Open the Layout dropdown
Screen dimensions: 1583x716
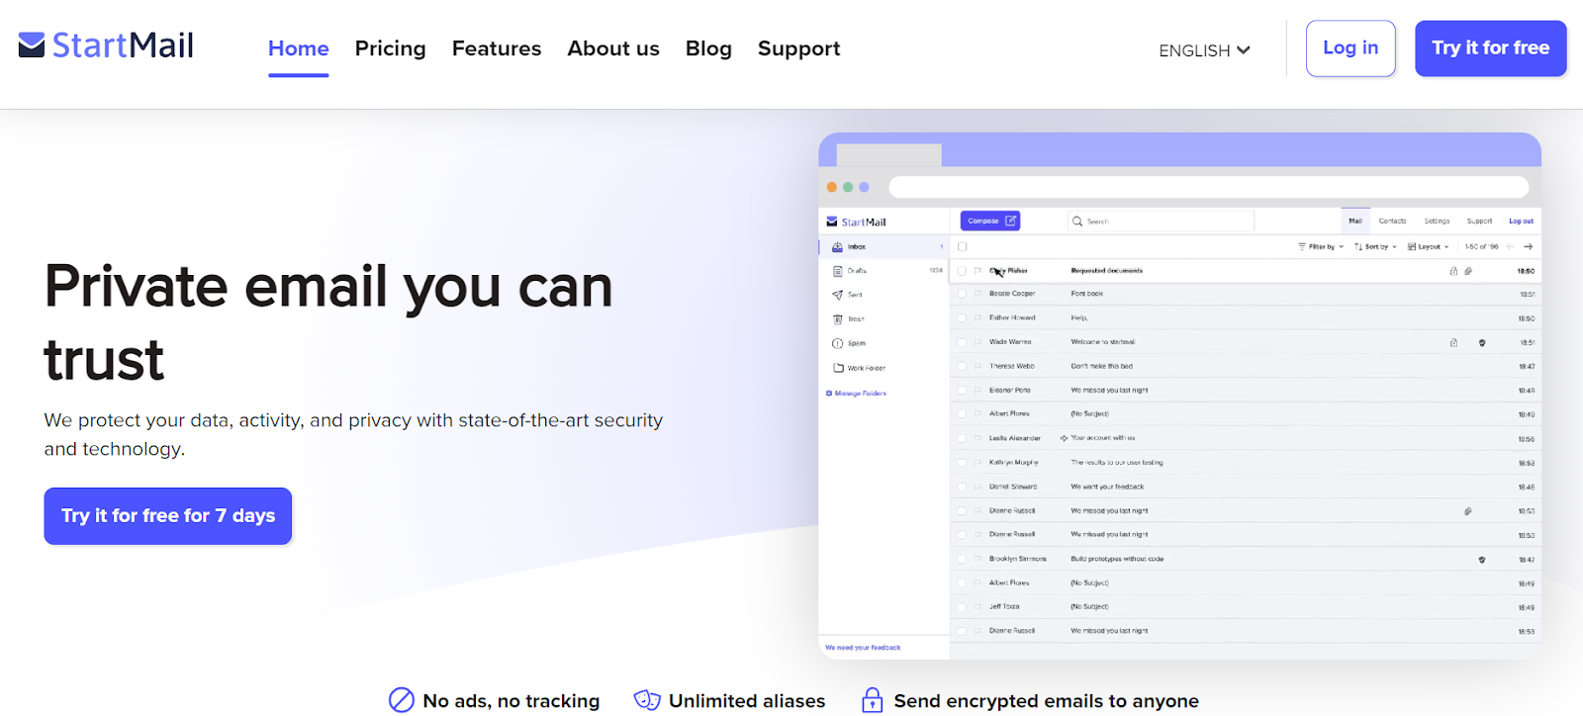[1428, 247]
